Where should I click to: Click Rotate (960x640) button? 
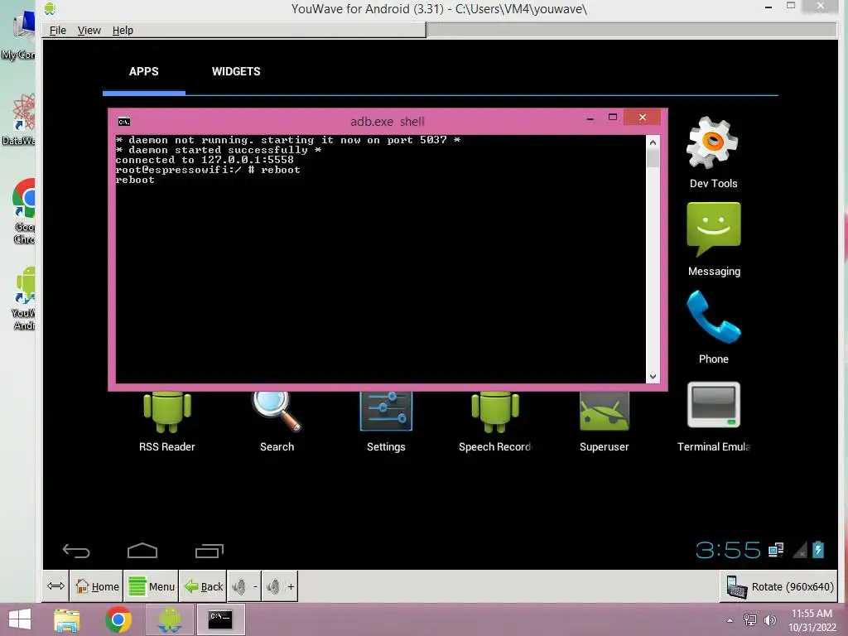(x=780, y=587)
